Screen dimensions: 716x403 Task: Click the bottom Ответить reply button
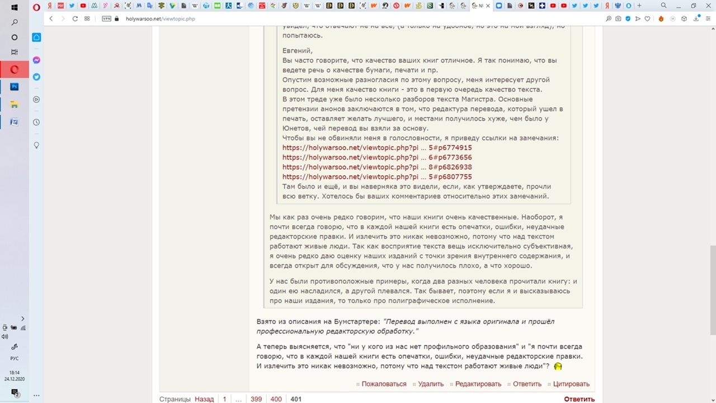579,399
